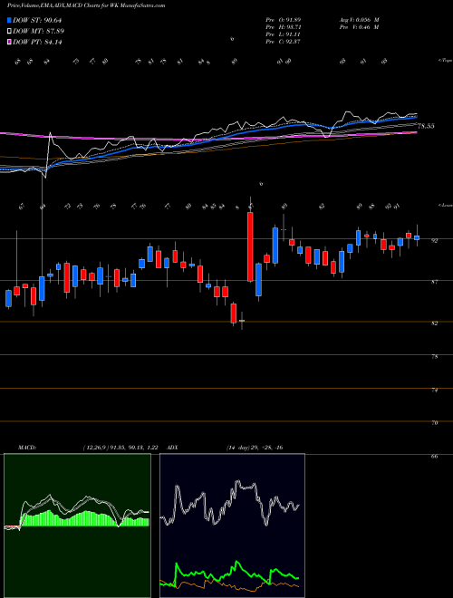Screen dimensions: 453x598
Task: Click the 78.55 EMA value label
Action: pyautogui.click(x=426, y=126)
